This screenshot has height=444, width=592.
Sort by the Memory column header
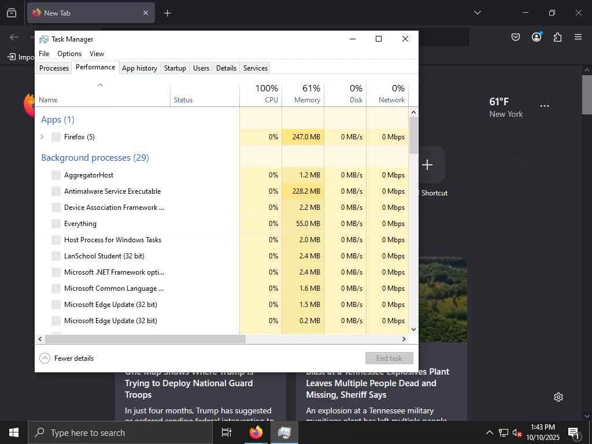[303, 94]
